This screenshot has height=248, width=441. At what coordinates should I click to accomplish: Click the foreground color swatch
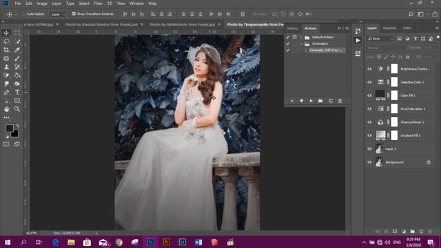coord(9,128)
